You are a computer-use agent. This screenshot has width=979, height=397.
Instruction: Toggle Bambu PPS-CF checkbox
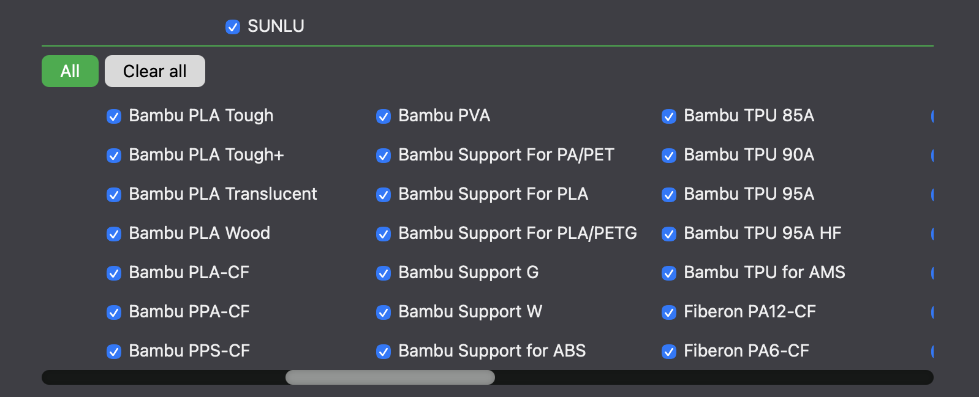point(114,352)
